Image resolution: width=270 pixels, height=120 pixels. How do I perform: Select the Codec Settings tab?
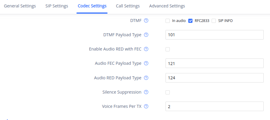92,6
